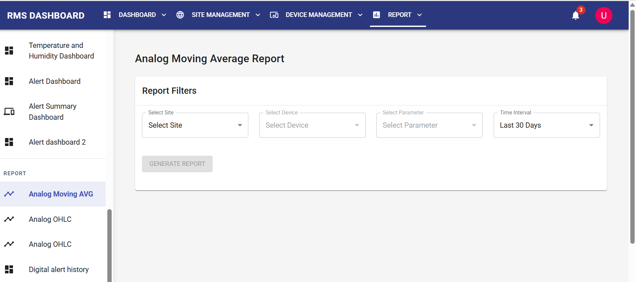
Task: Click the main page vertical scrollbar thumb
Action: (x=632, y=126)
